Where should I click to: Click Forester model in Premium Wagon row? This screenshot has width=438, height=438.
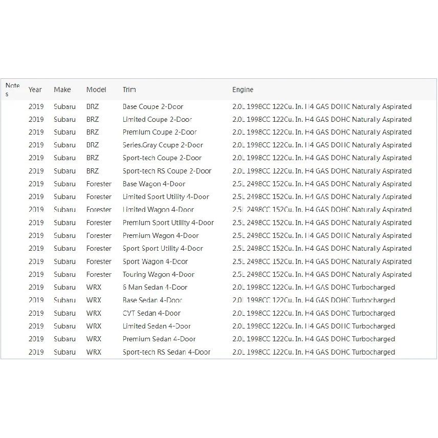pyautogui.click(x=99, y=236)
